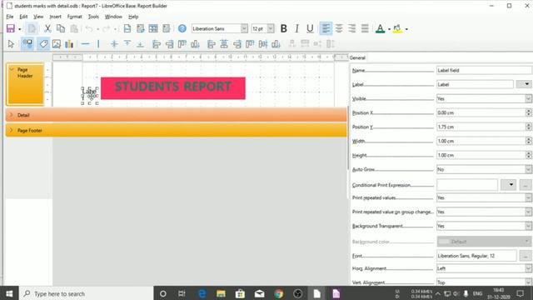Toggle Italic formatting

pos(296,28)
